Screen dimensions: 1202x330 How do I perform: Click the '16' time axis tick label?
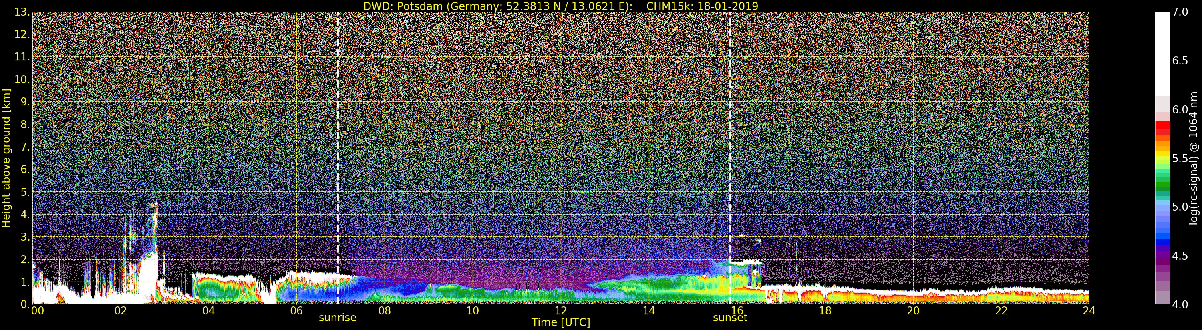click(737, 311)
